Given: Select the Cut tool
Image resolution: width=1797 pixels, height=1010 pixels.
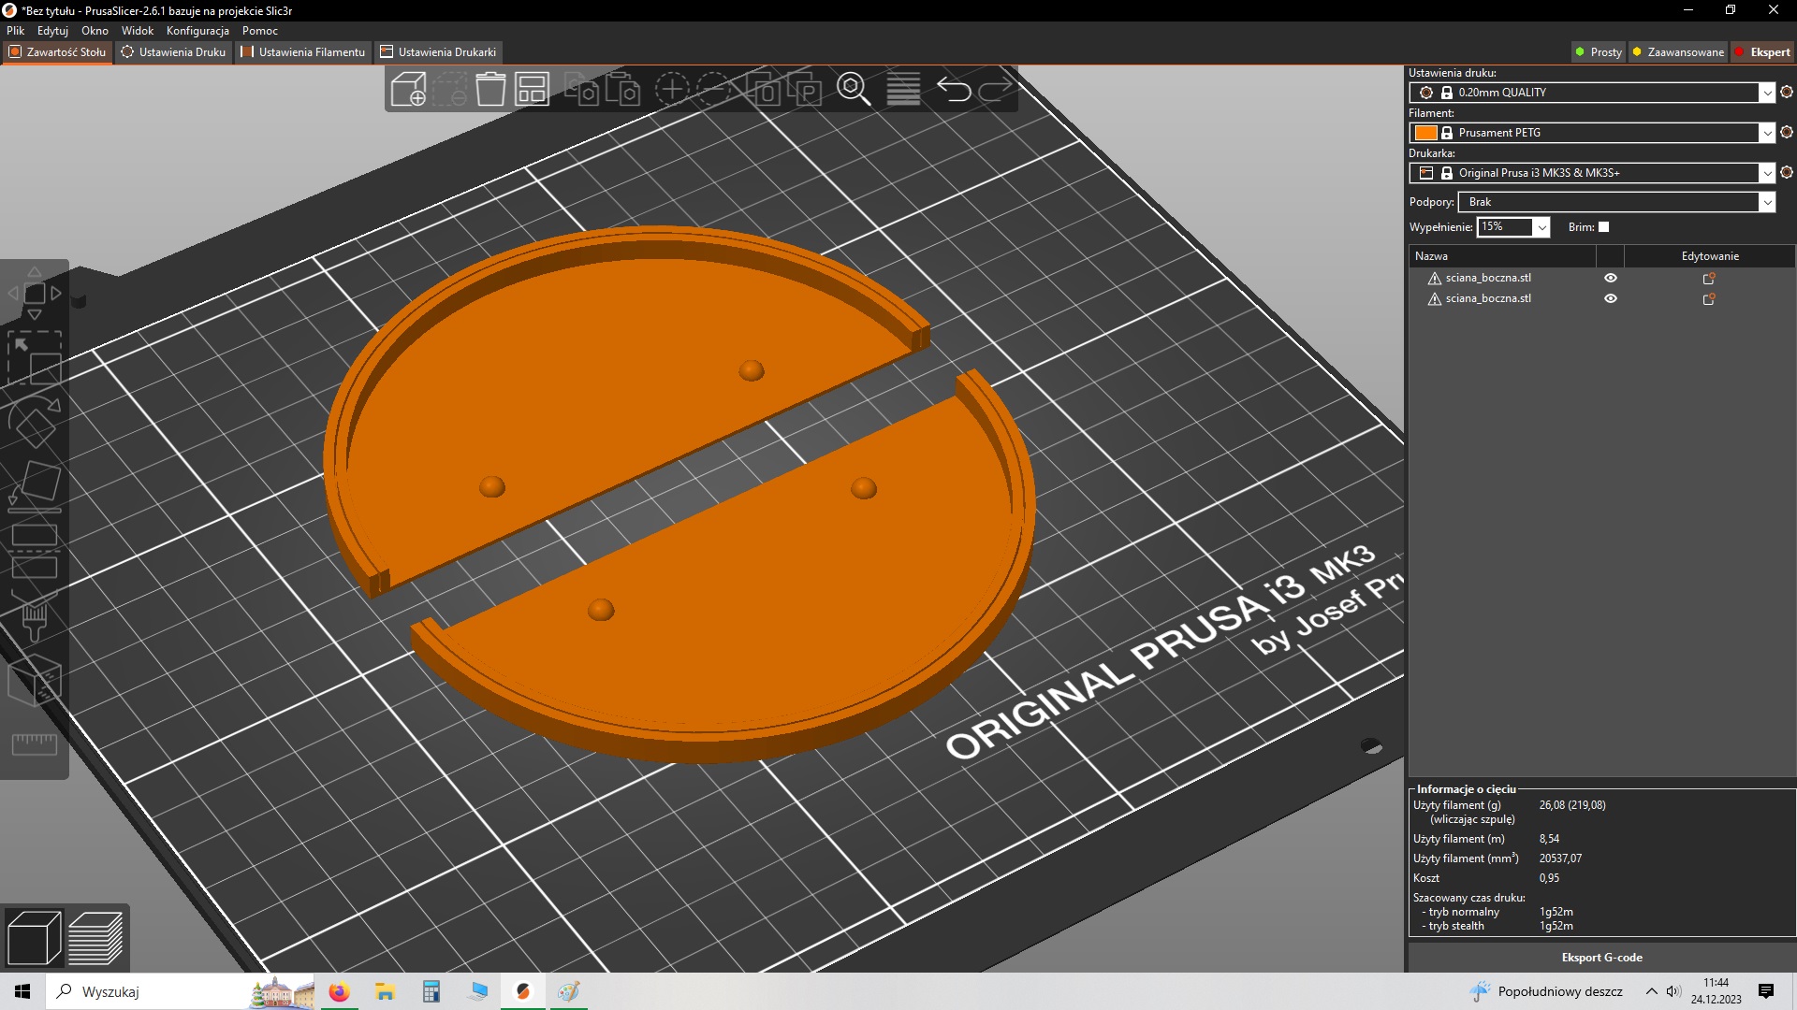Looking at the screenshot, I should click(x=34, y=552).
